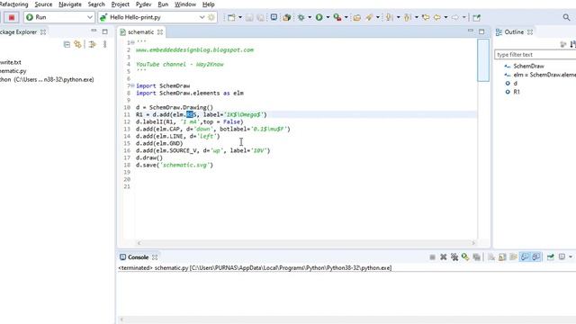Select the write.txt file in Package Explorer
Viewport: 576px width, 324px height.
coord(11,62)
